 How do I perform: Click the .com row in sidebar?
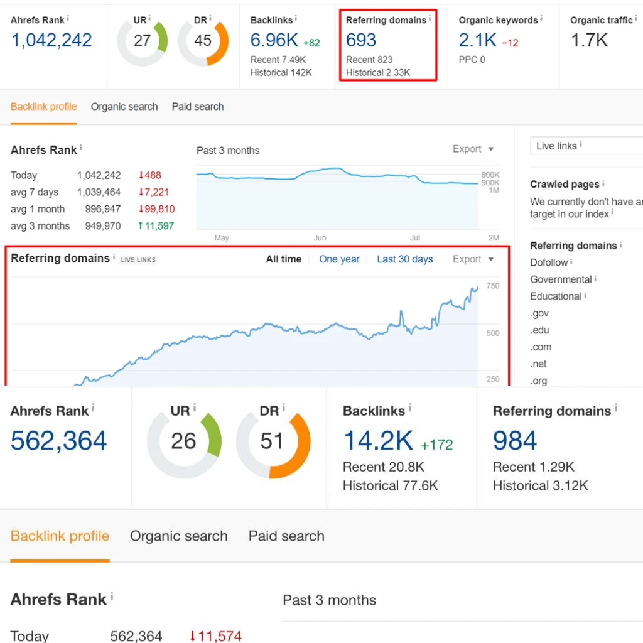[x=541, y=347]
